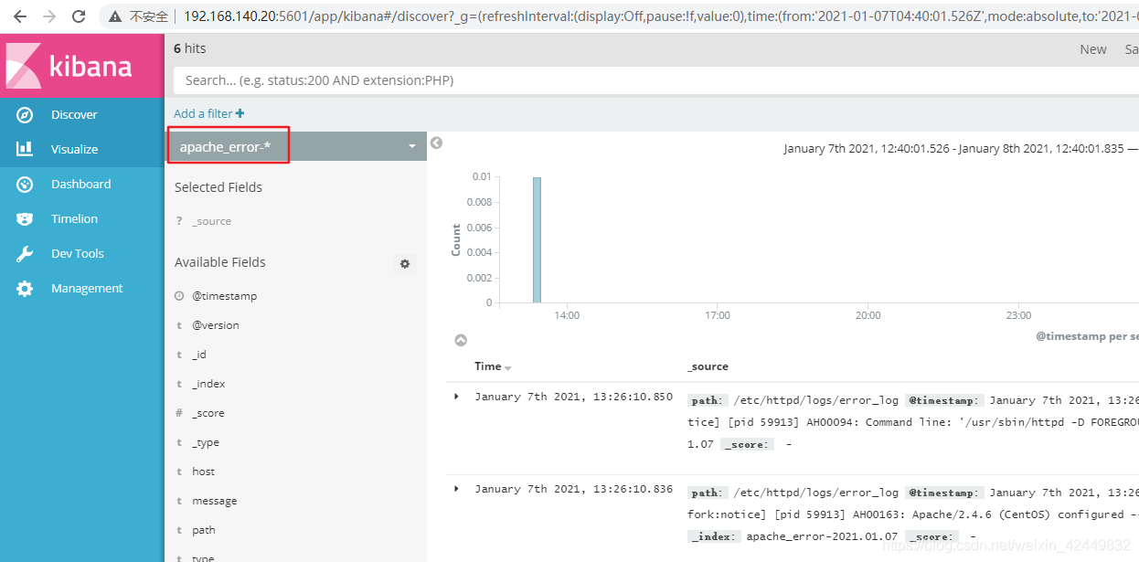The image size is (1139, 562).
Task: Click the browser forward arrow
Action: click(49, 16)
